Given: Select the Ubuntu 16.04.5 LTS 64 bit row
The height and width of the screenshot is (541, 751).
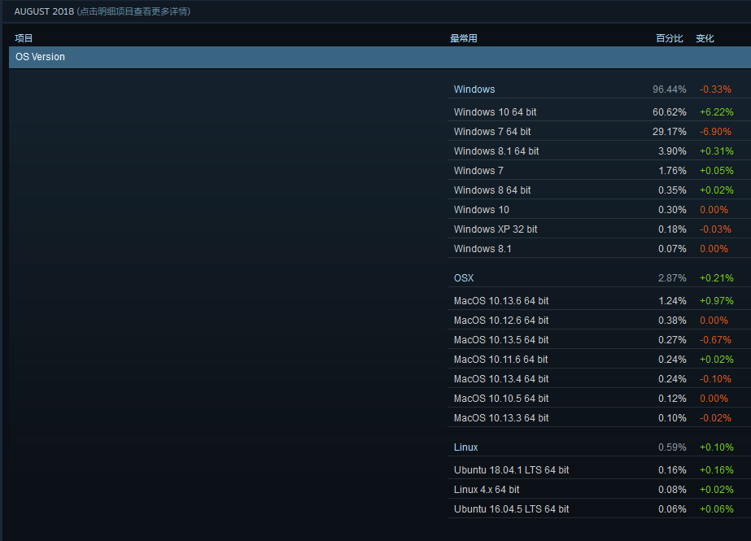Looking at the screenshot, I should coord(511,509).
